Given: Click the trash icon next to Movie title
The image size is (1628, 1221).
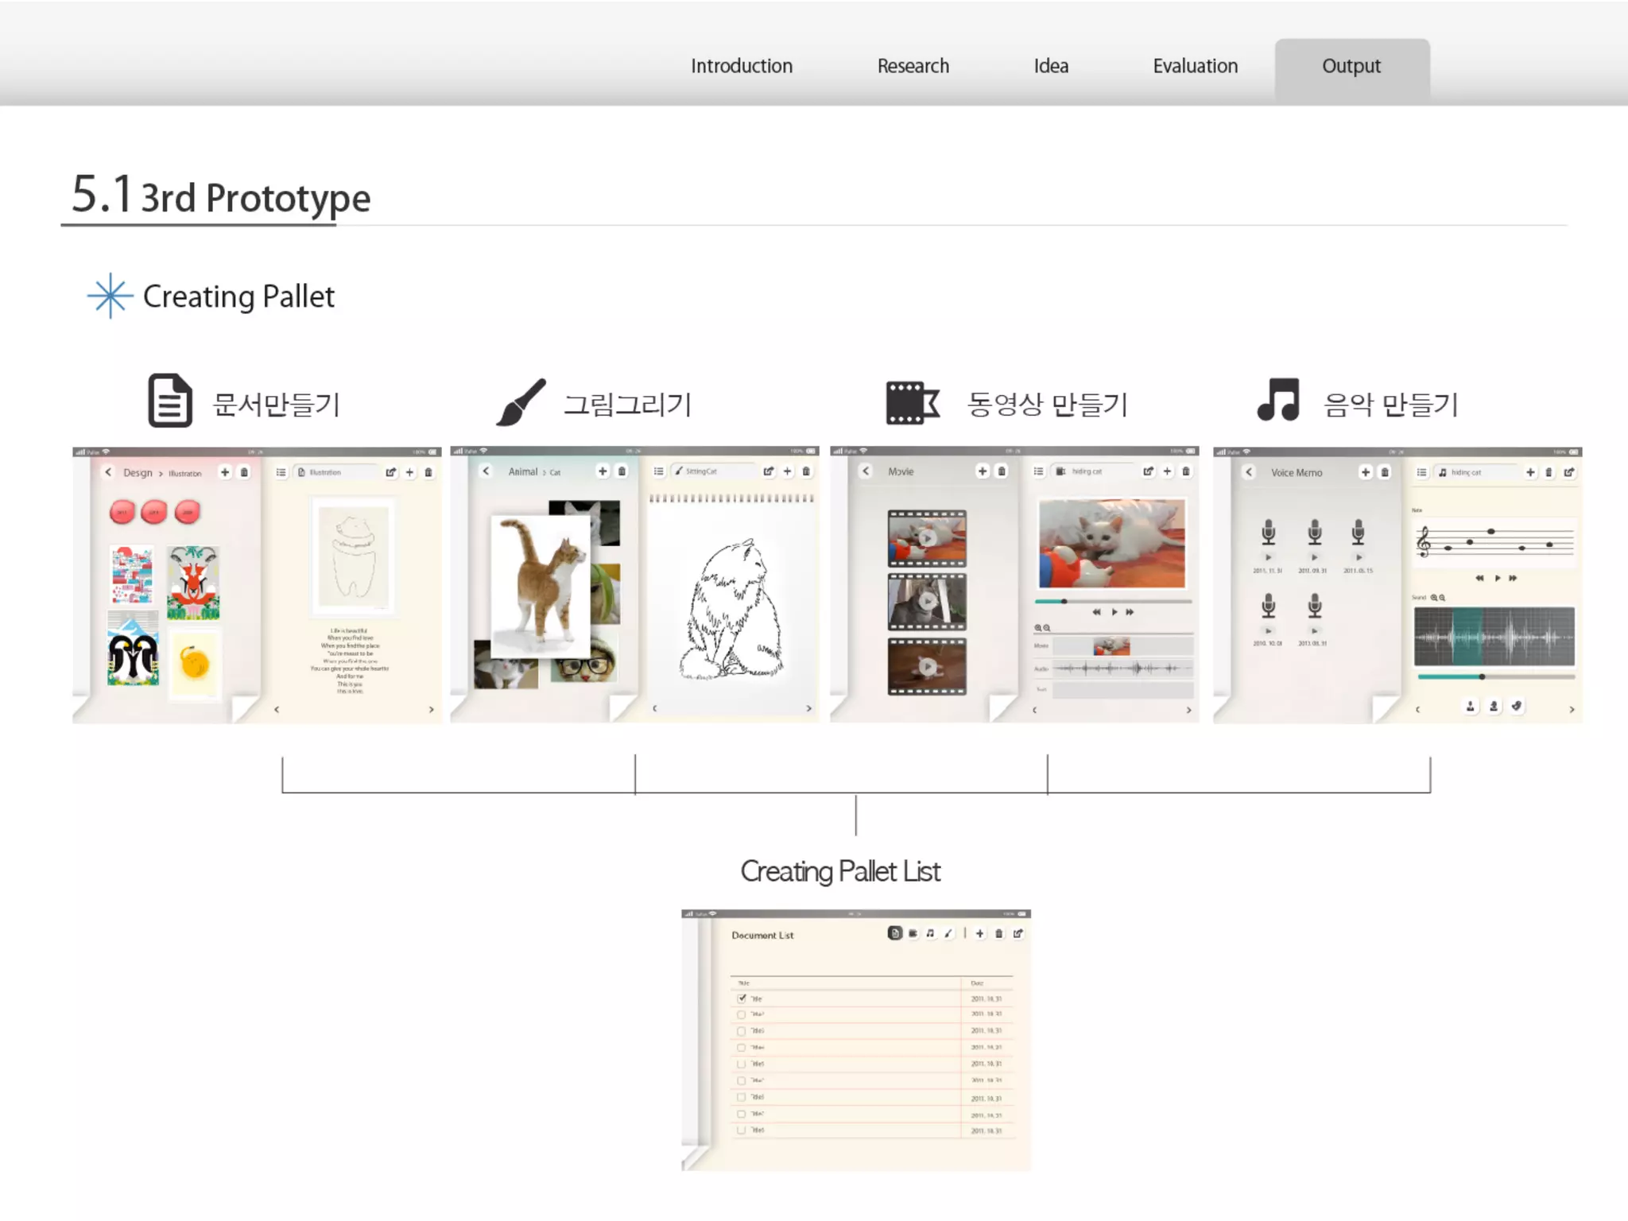Looking at the screenshot, I should click(x=1002, y=471).
